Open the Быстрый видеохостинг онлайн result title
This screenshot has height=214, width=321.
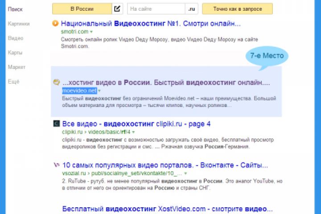(166, 82)
